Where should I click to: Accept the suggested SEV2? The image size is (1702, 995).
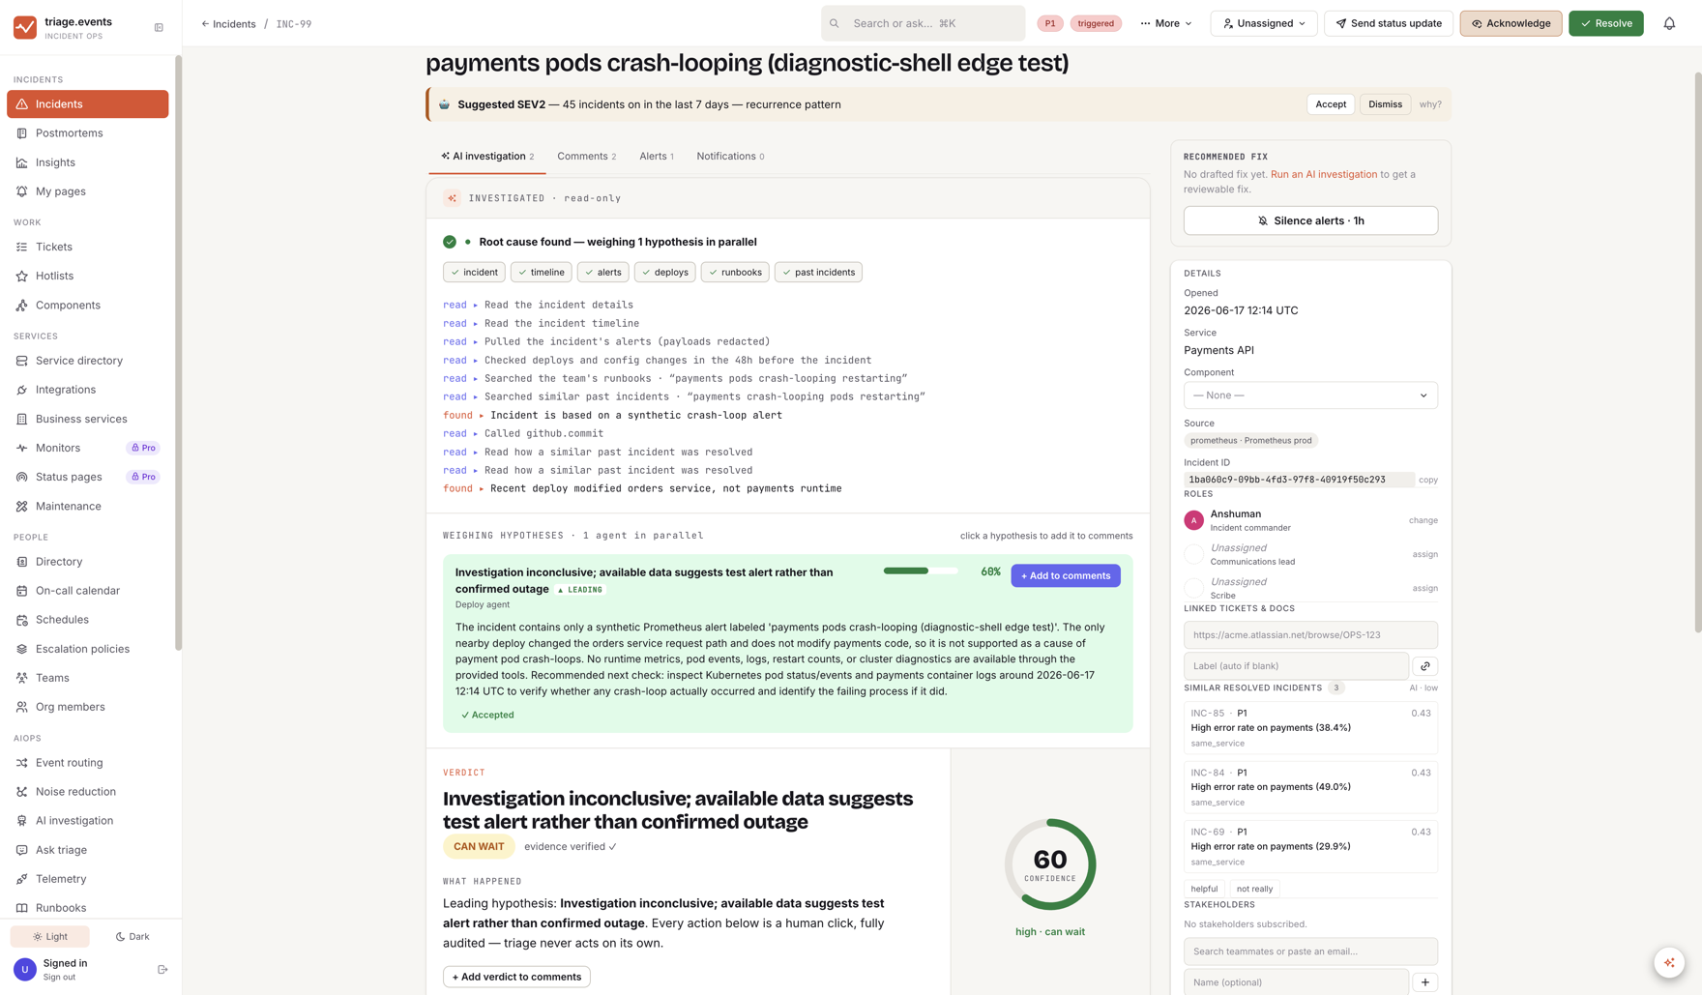(x=1330, y=104)
